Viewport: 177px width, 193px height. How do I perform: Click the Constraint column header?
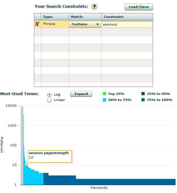tap(127, 17)
